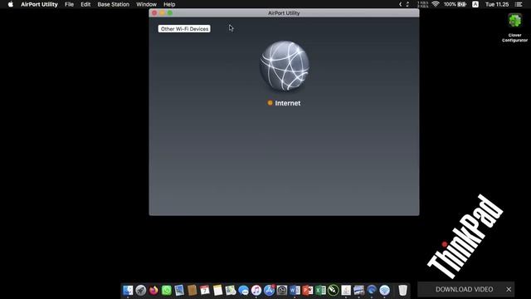The image size is (531, 299).
Task: Open the Window menu
Action: pyautogui.click(x=146, y=4)
